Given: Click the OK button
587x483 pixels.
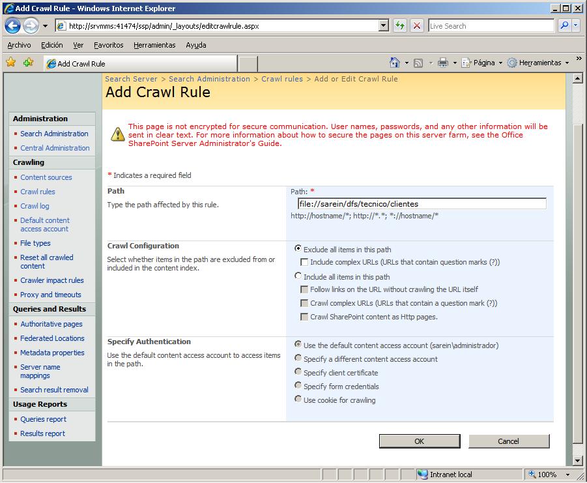Looking at the screenshot, I should pos(420,441).
